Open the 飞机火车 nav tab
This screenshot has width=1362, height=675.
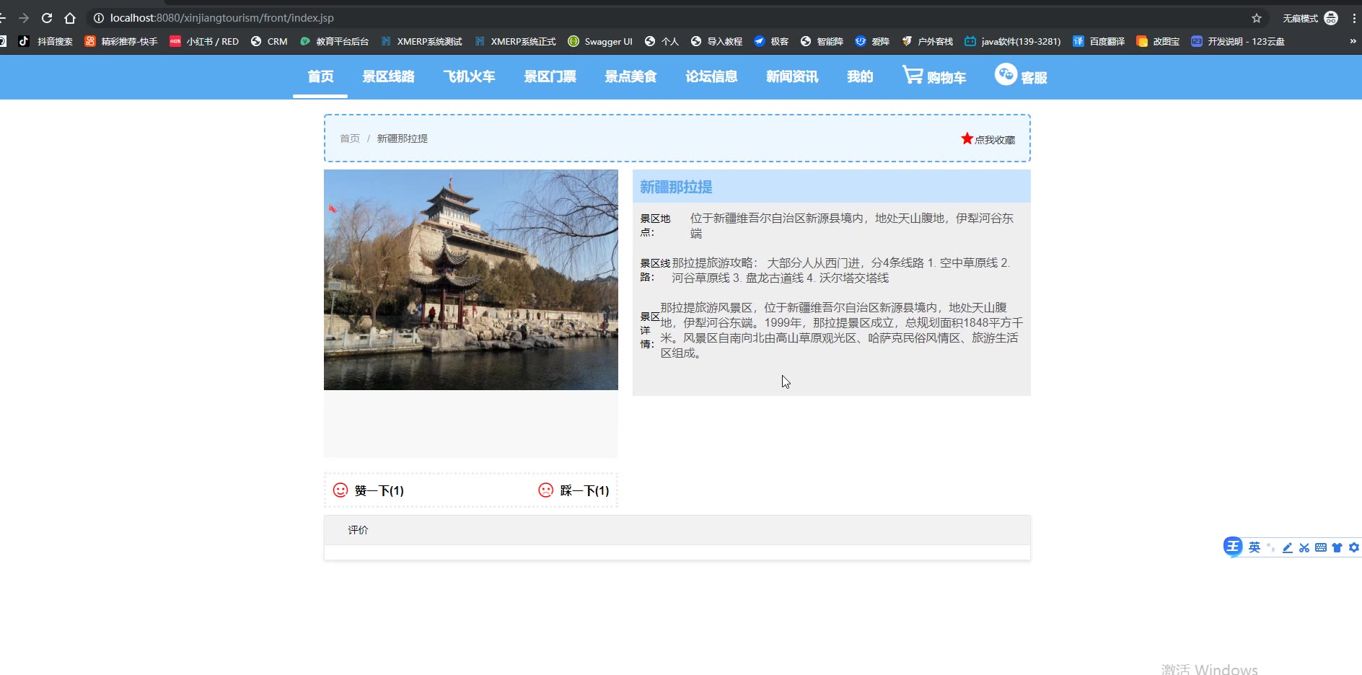point(469,76)
